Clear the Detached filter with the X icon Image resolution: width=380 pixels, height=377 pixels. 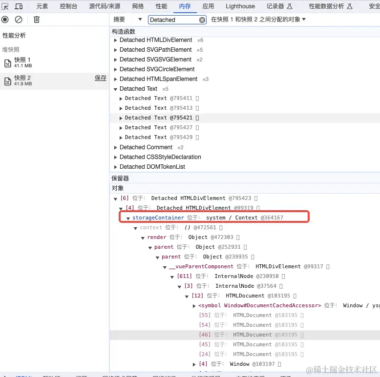(202, 20)
